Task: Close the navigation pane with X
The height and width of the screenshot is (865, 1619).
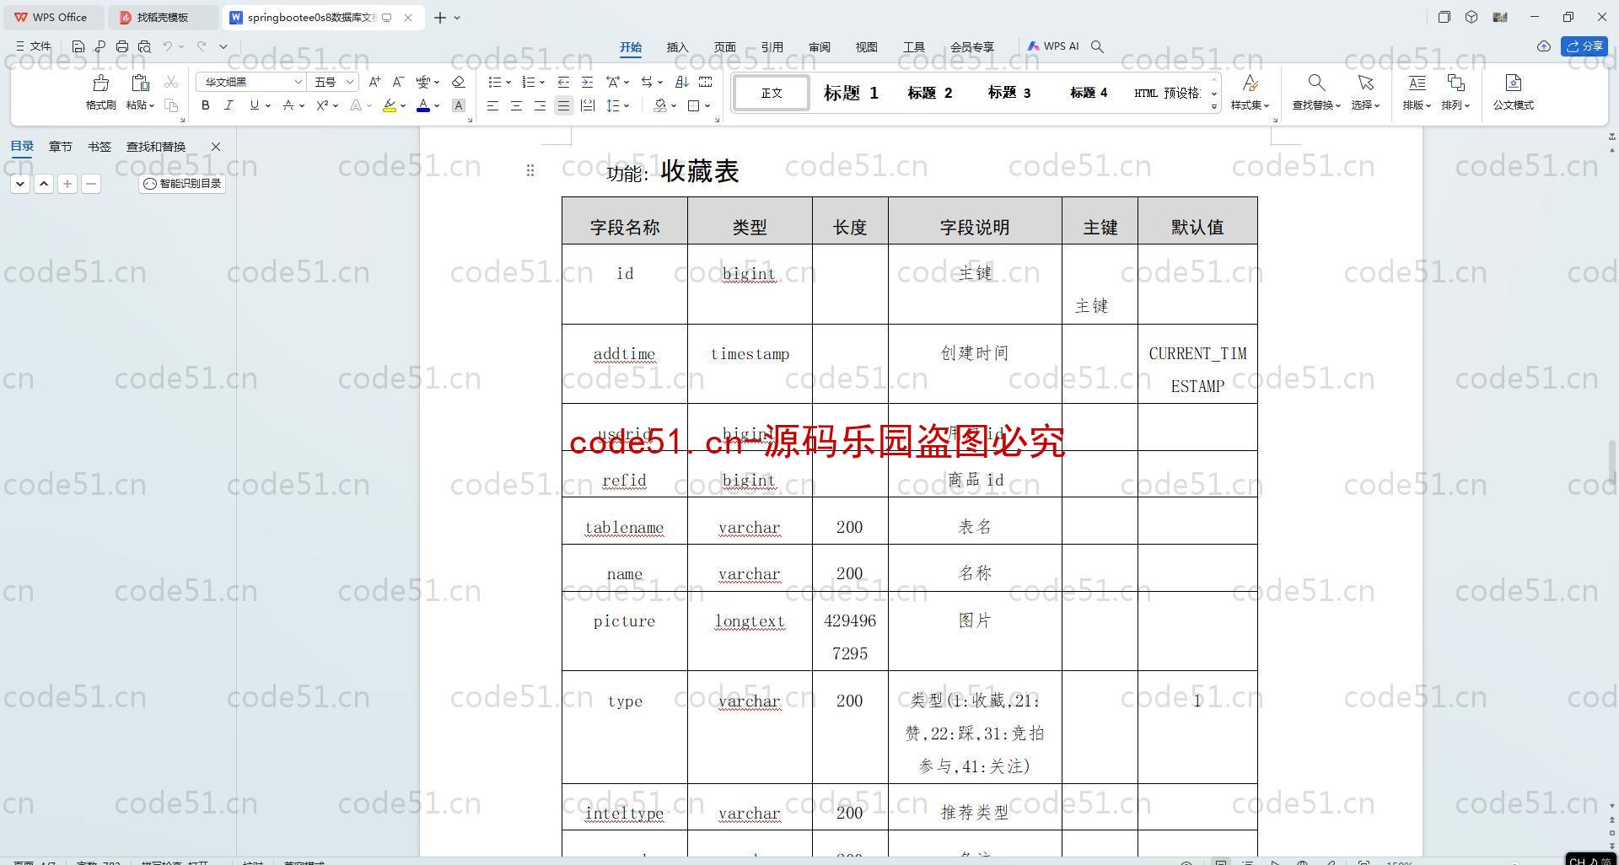Action: pyautogui.click(x=216, y=147)
